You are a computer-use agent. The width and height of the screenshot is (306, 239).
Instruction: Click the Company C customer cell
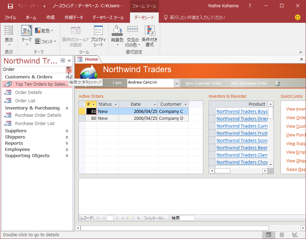pos(173,112)
